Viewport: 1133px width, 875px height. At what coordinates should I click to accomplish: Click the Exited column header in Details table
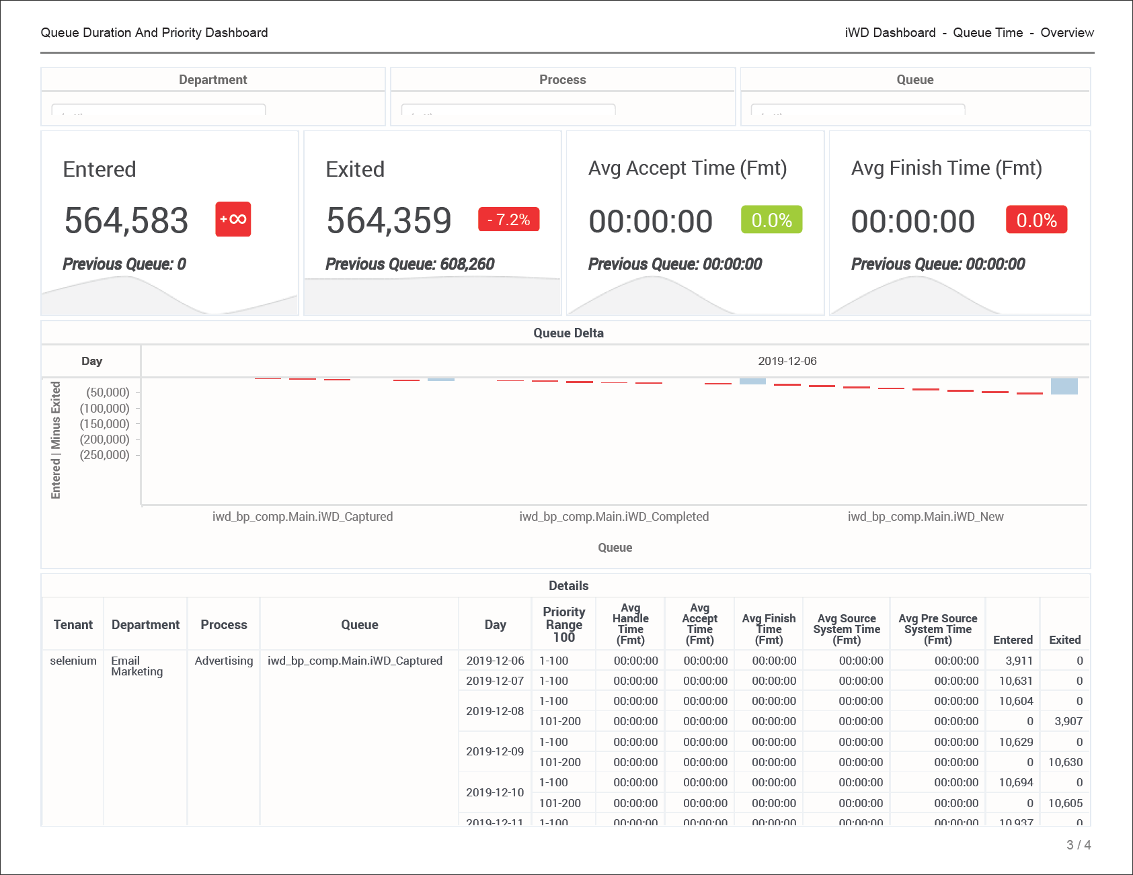[1064, 639]
